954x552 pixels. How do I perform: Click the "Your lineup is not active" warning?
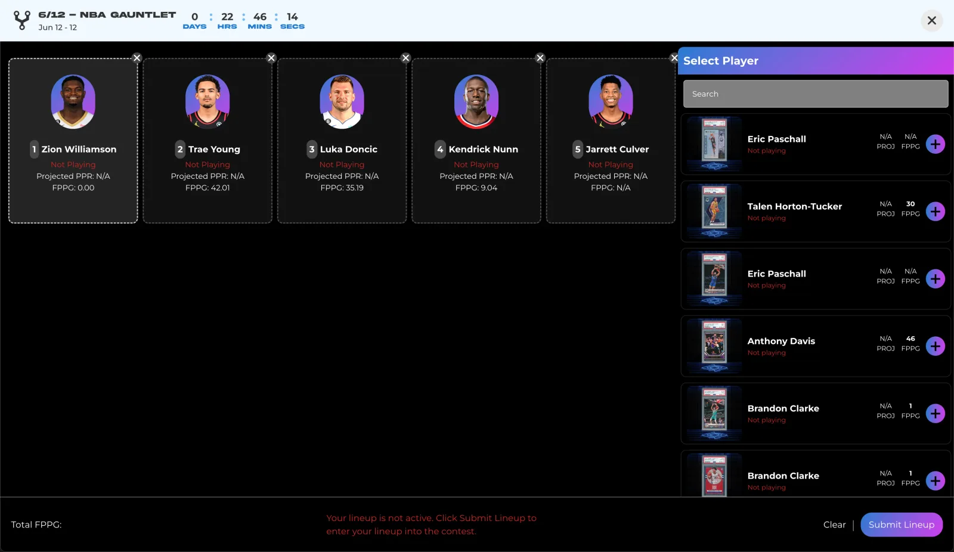pos(431,525)
